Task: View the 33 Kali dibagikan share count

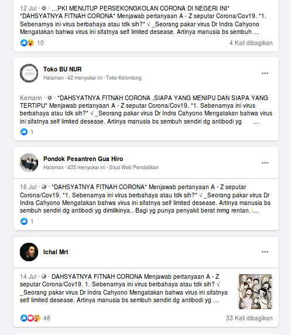Action: pos(249,318)
